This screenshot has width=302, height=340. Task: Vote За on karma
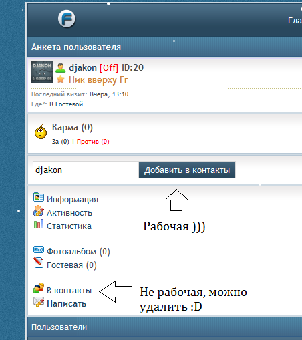pyautogui.click(x=61, y=142)
